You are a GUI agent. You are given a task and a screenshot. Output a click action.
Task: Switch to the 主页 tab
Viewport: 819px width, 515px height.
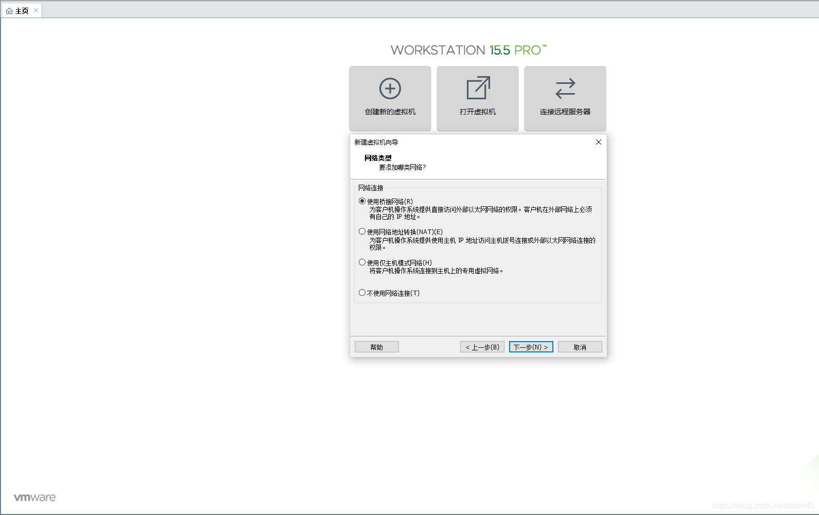click(x=22, y=11)
